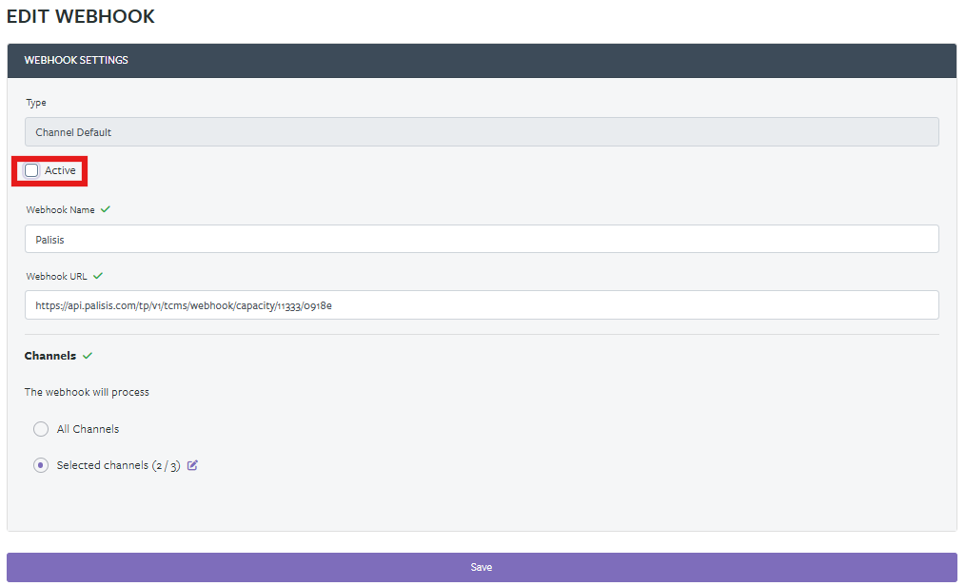Click the green checkmark beside Channels
This screenshot has width=966, height=586.
click(88, 355)
